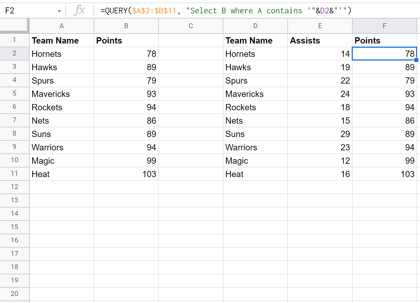Select row 15 header

coord(14,227)
